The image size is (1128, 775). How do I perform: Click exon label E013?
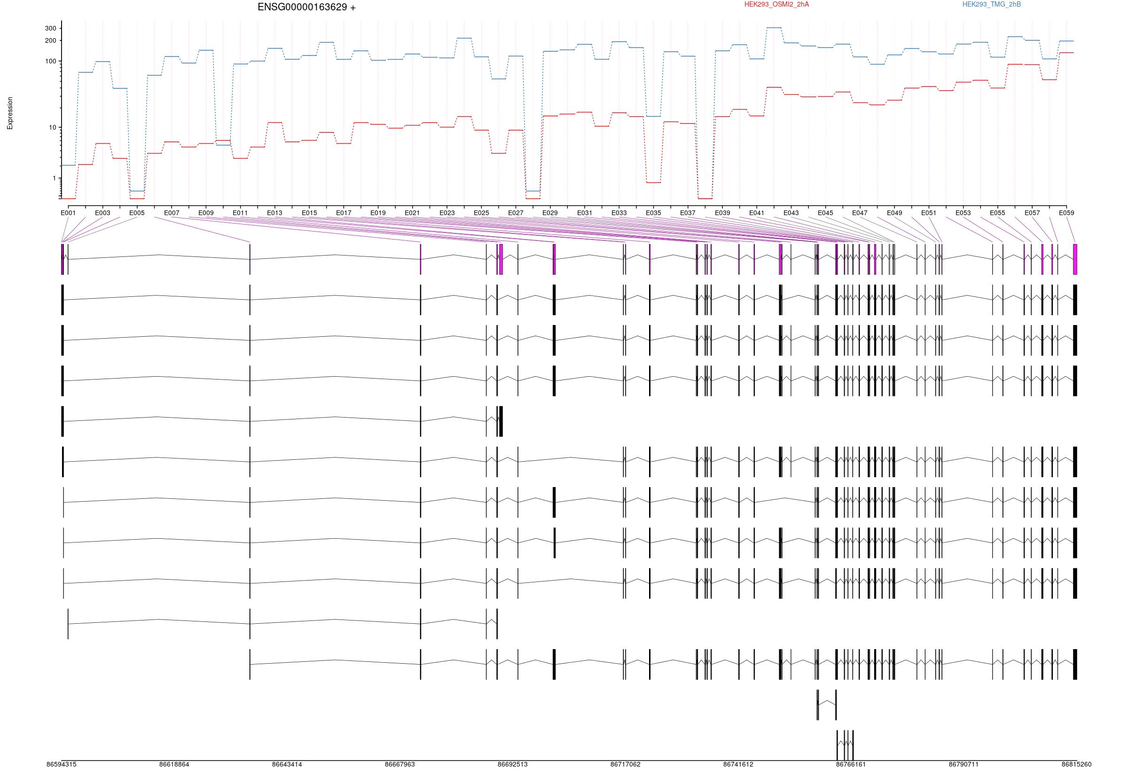tap(274, 213)
